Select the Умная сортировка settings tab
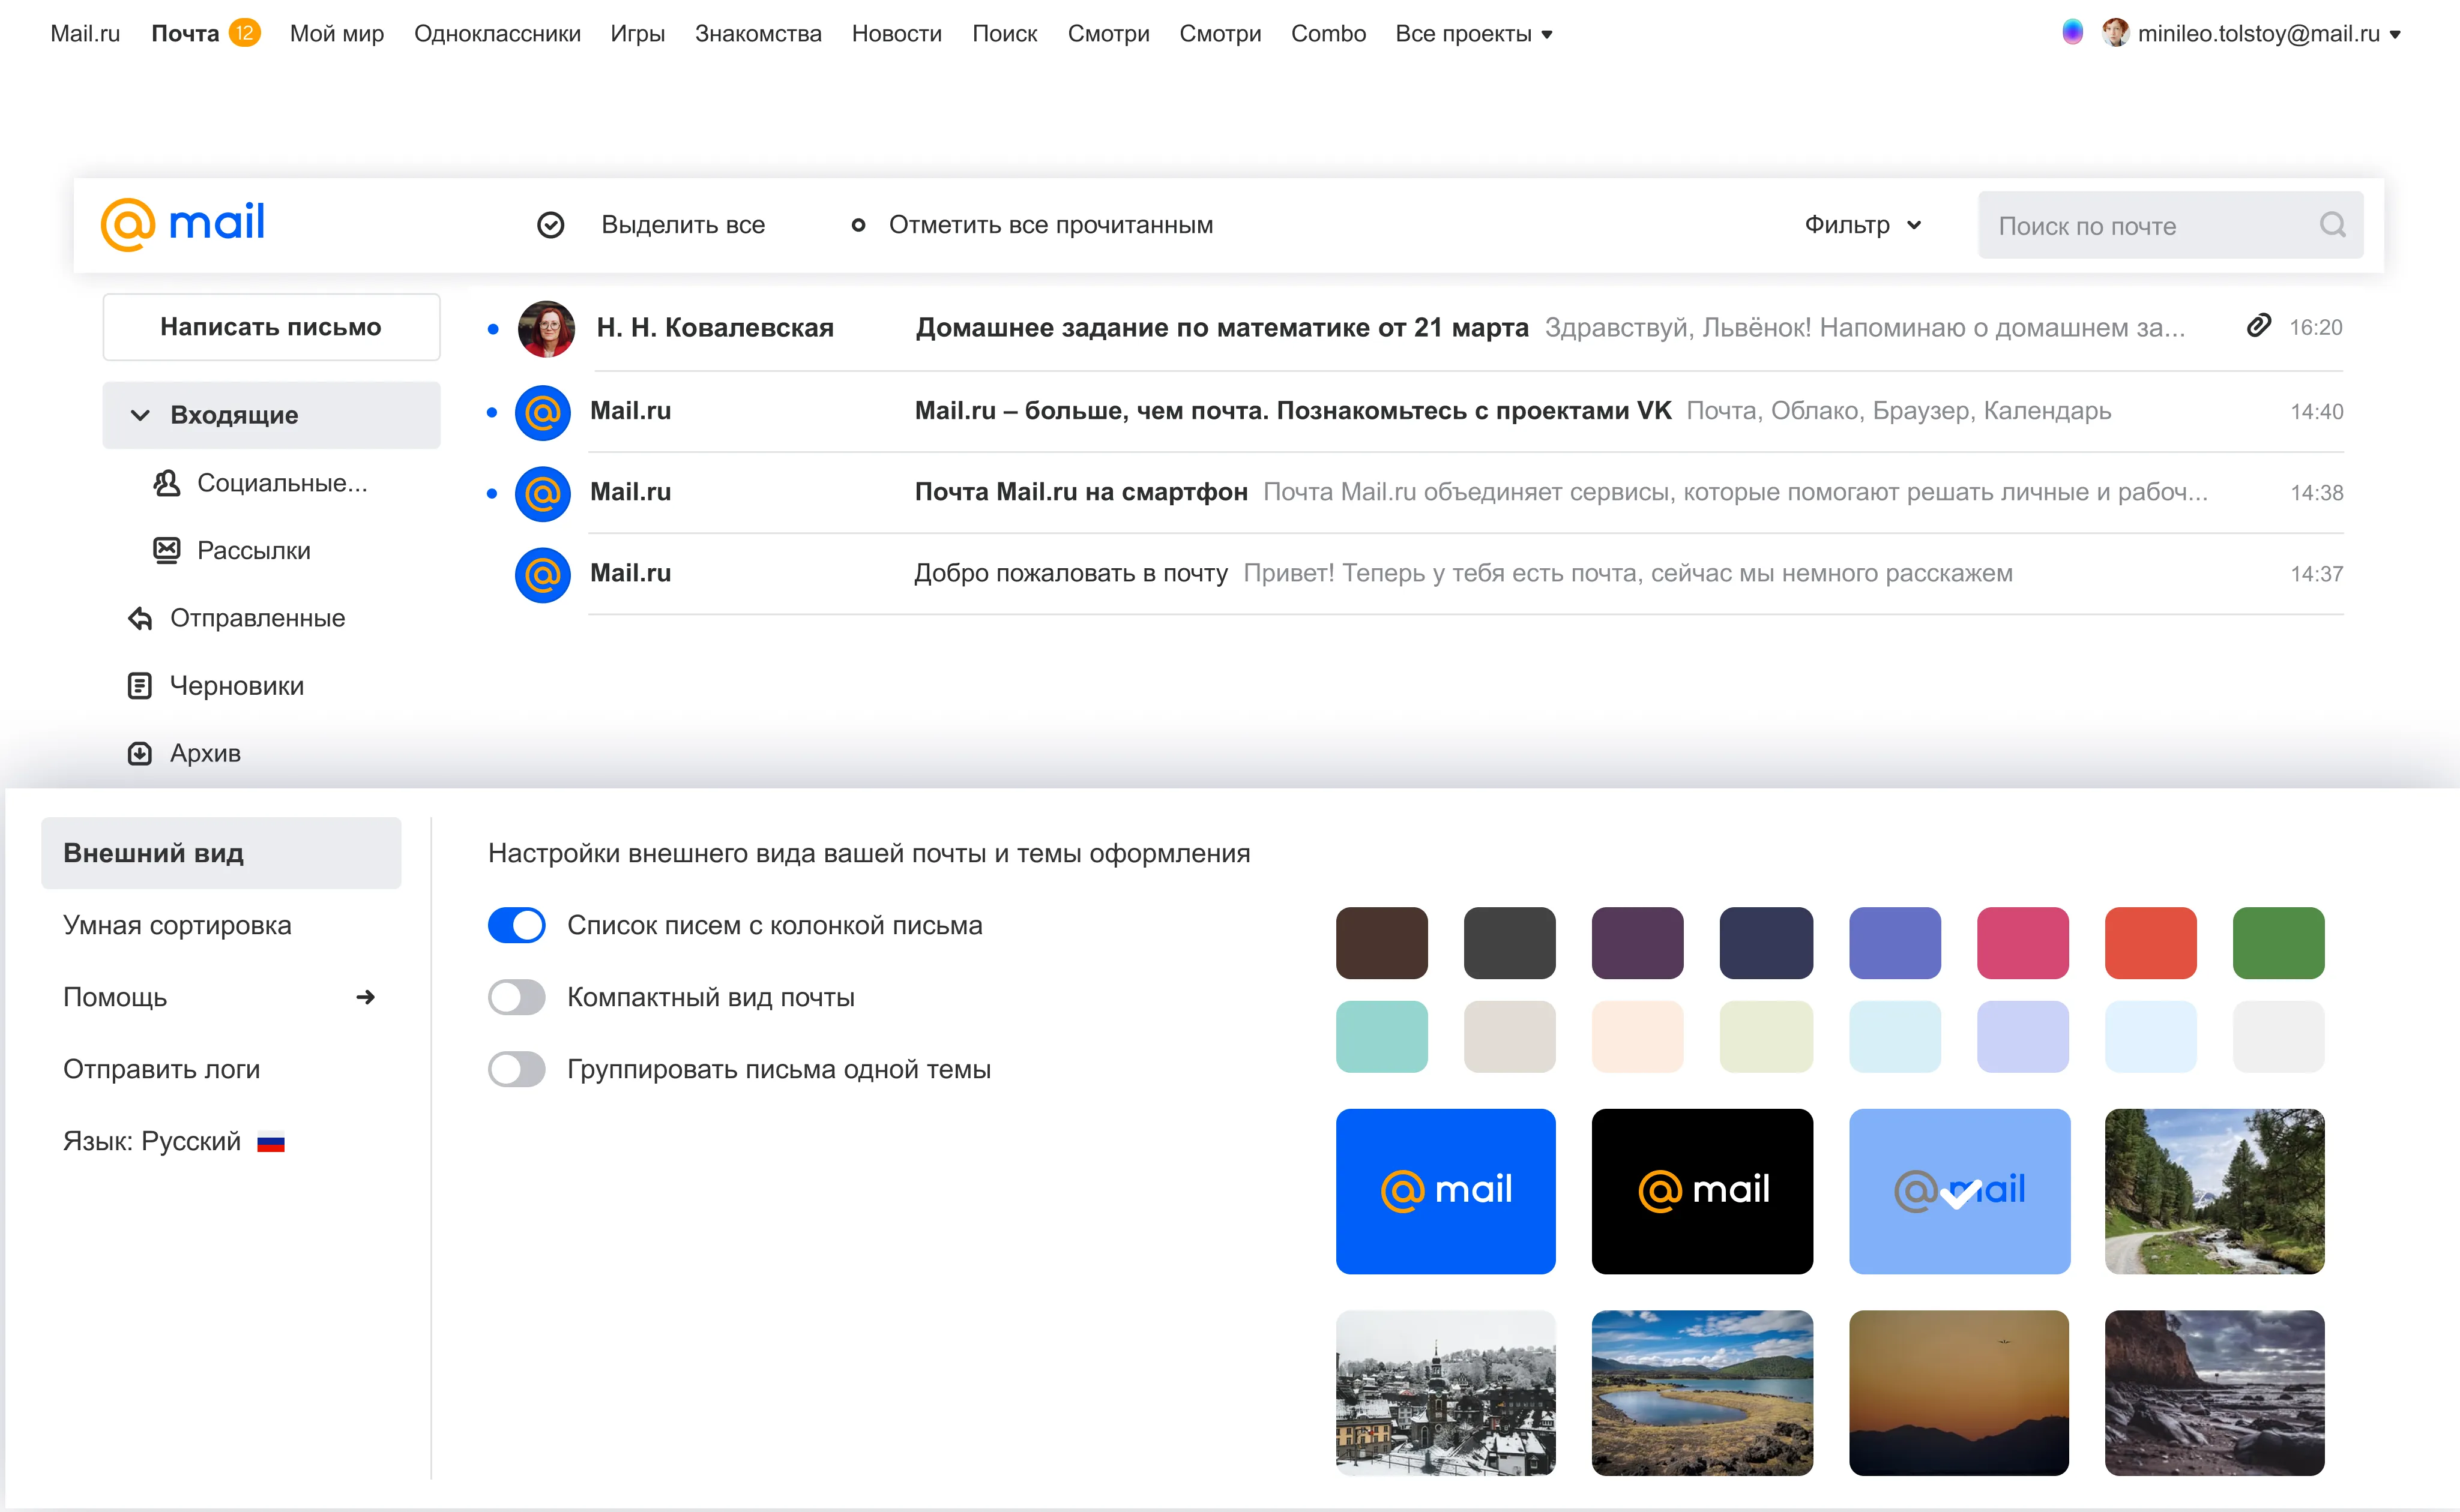The width and height of the screenshot is (2460, 1512). (177, 925)
